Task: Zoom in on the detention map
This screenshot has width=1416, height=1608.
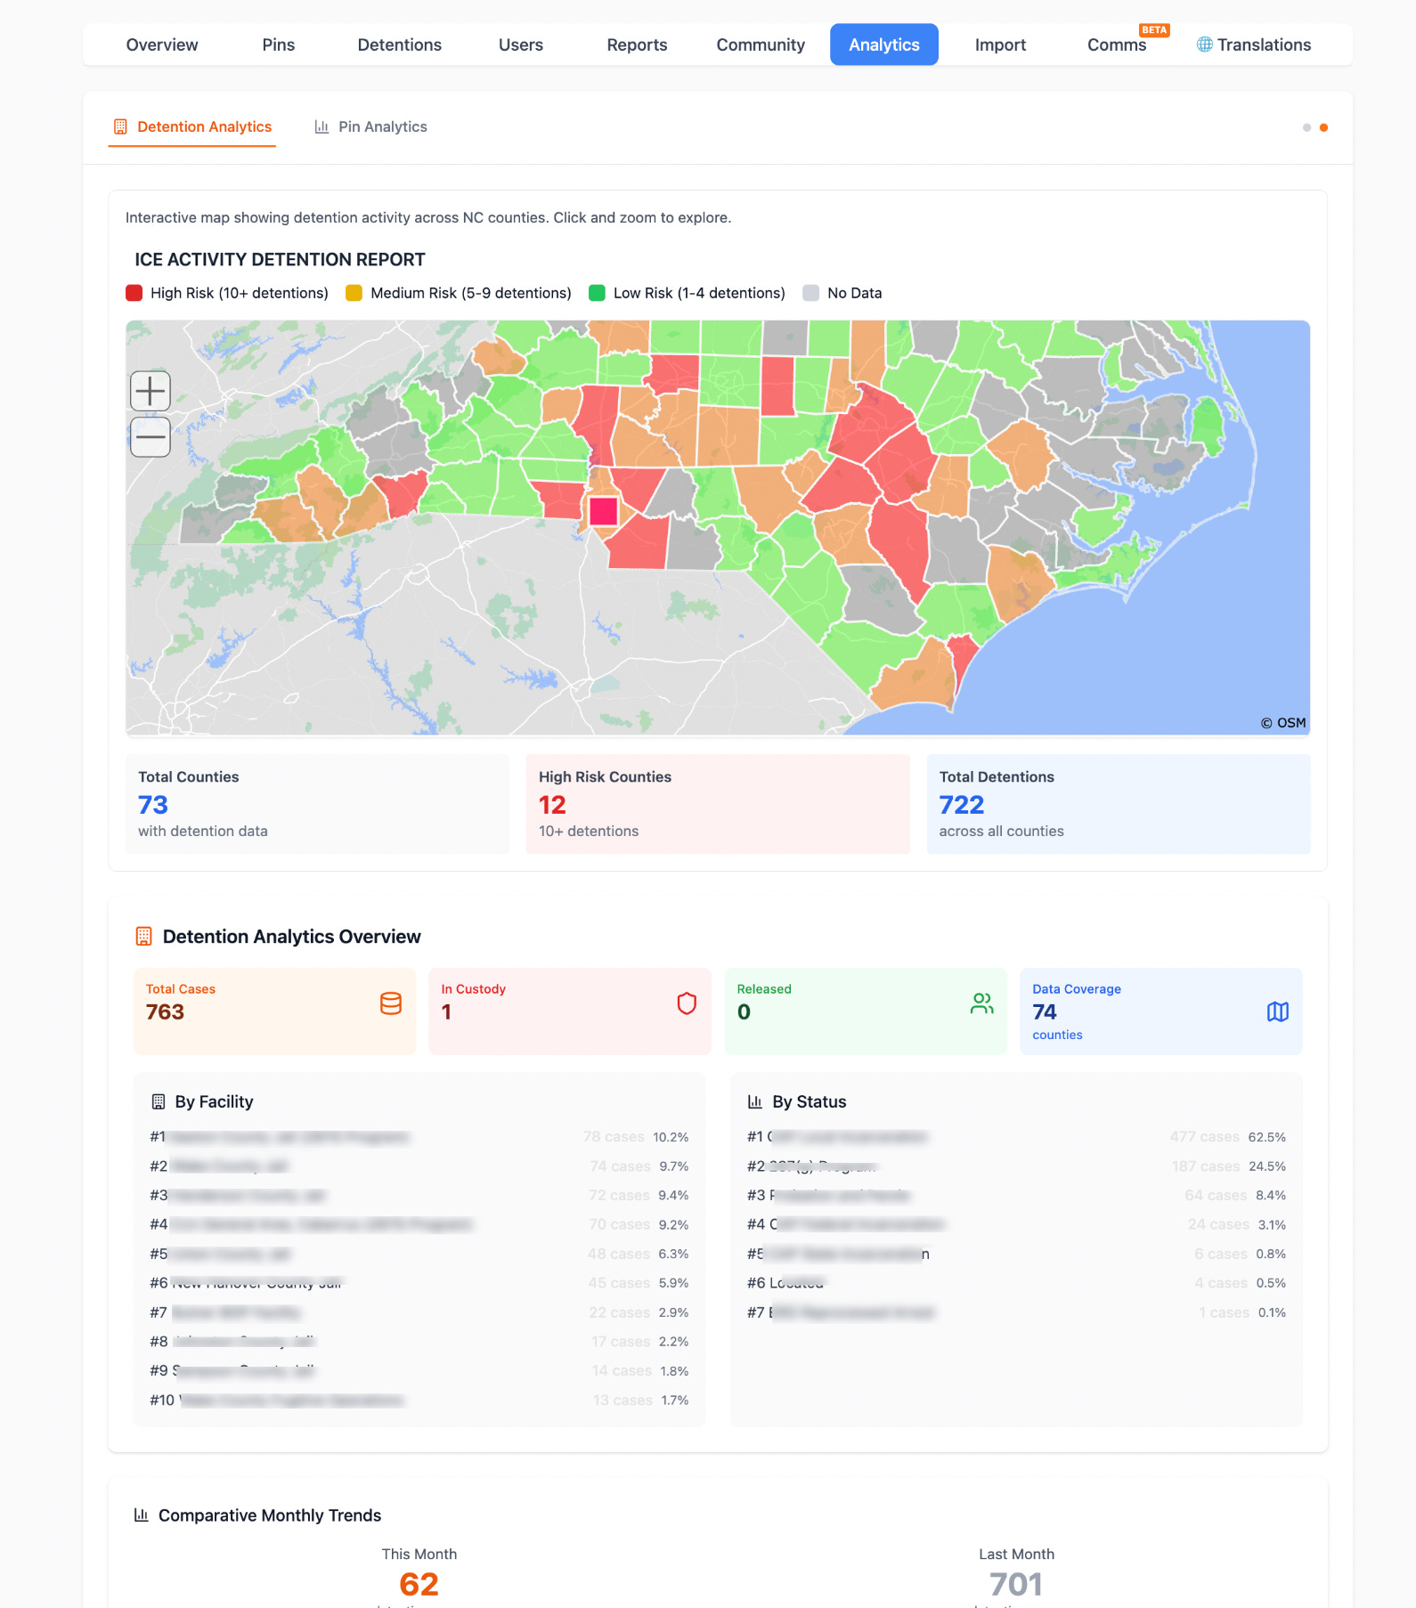Action: coord(151,391)
